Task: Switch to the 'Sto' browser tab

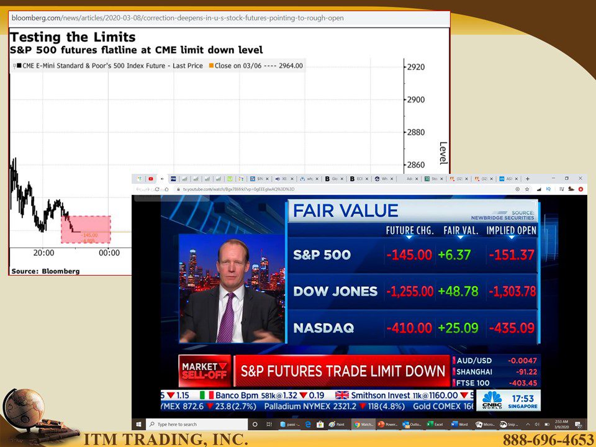Action: pos(433,179)
